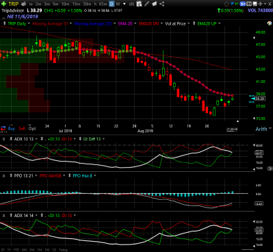This screenshot has width=273, height=252.
Task: Select the 15m timeframe
Action: (76, 4)
